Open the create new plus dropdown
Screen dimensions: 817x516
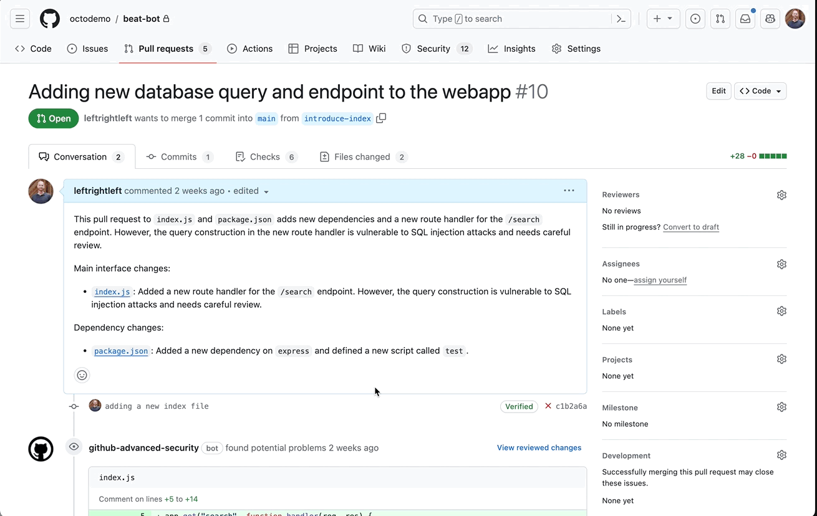[662, 19]
